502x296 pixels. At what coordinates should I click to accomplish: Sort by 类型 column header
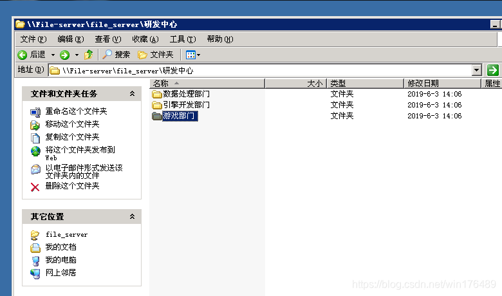(x=365, y=84)
